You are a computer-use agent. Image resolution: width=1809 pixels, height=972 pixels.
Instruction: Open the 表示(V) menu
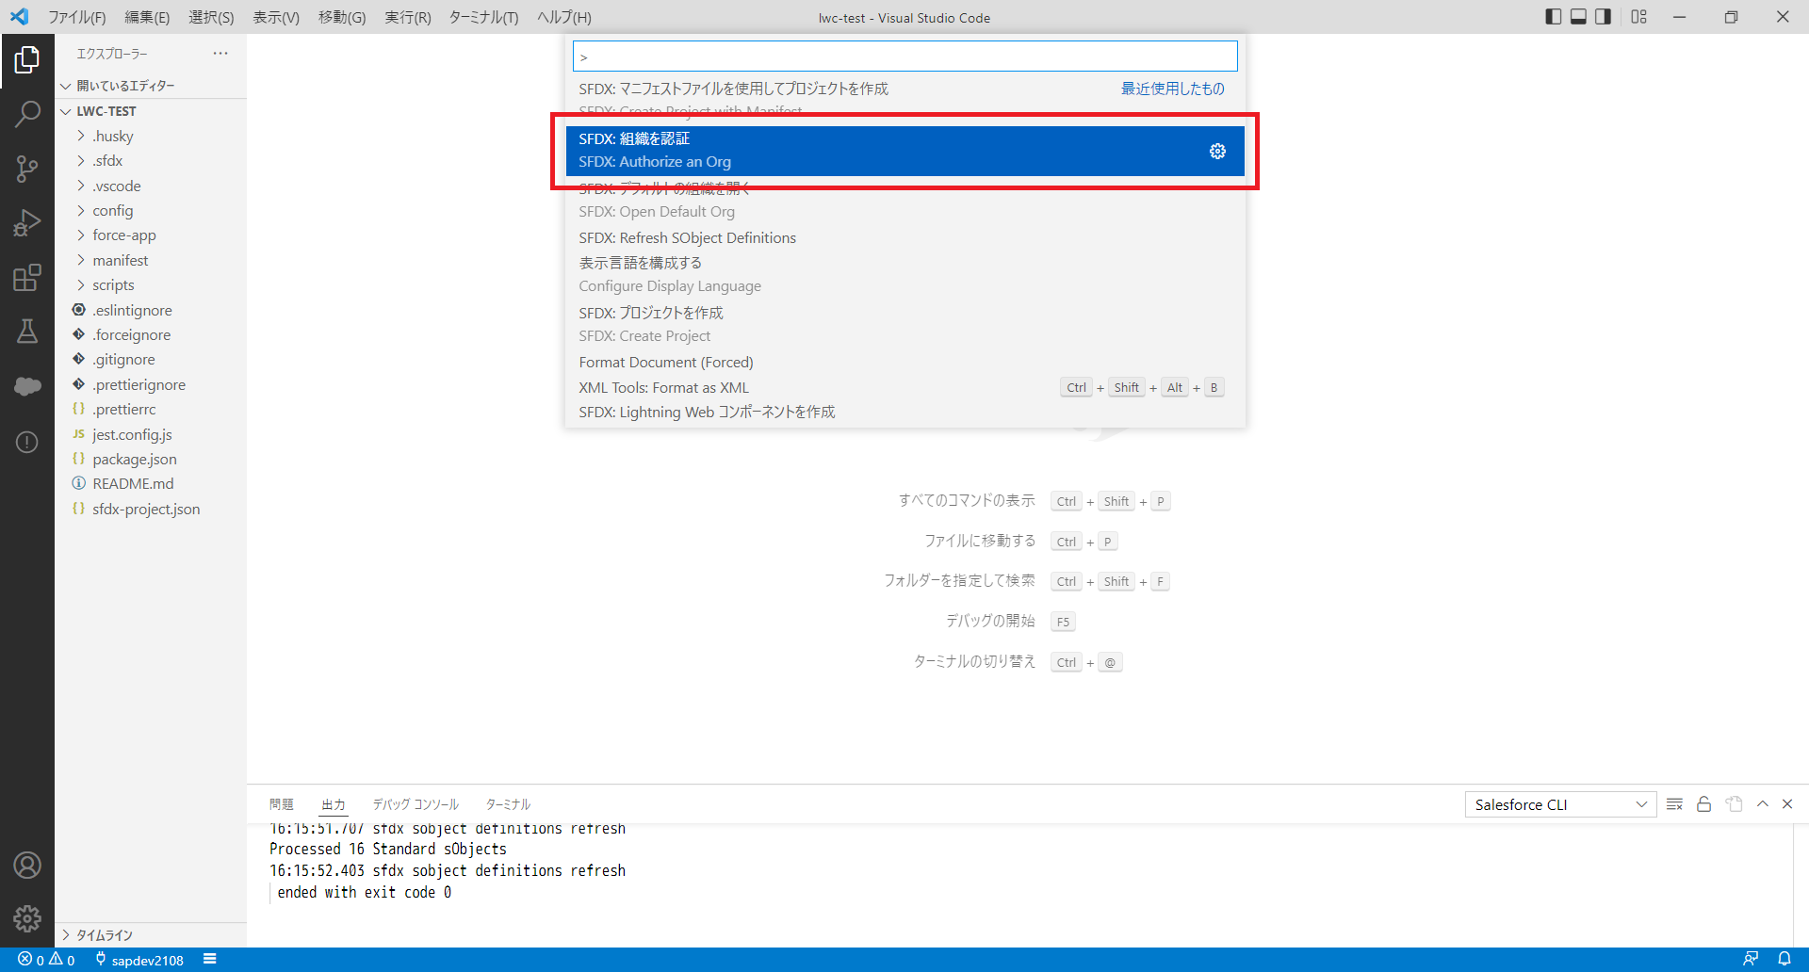pos(276,17)
